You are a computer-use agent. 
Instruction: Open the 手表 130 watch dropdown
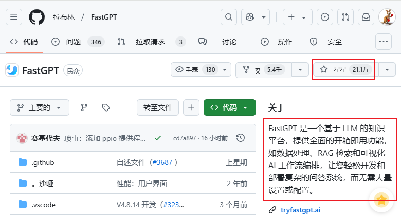(201, 69)
